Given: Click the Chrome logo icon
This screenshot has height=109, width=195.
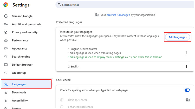Looking at the screenshot, I should (x=5, y=5).
